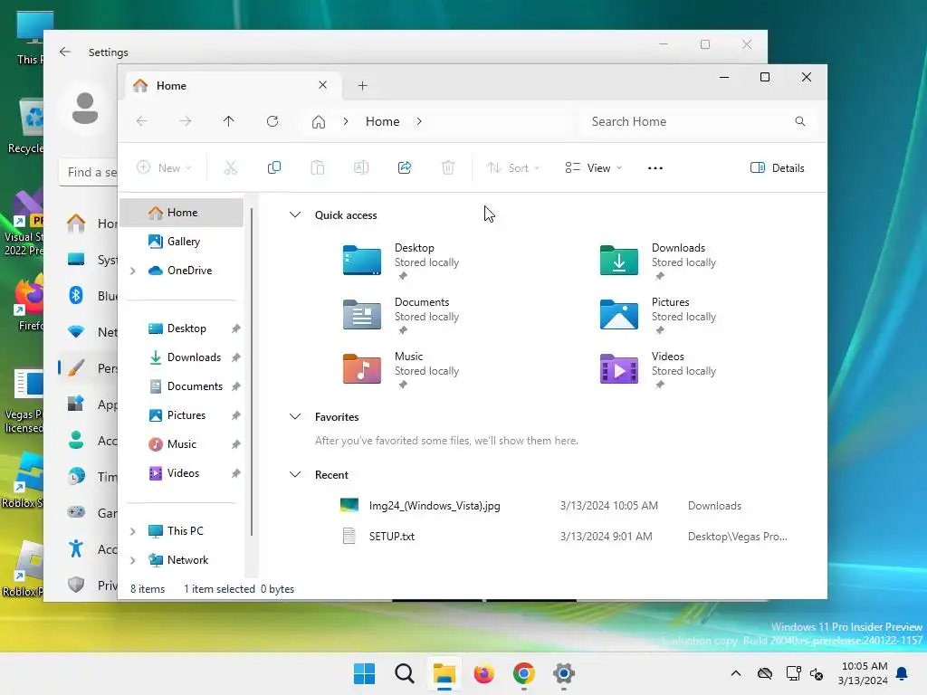Image resolution: width=927 pixels, height=695 pixels.
Task: Select SETUP.txt recent file
Action: pyautogui.click(x=391, y=537)
